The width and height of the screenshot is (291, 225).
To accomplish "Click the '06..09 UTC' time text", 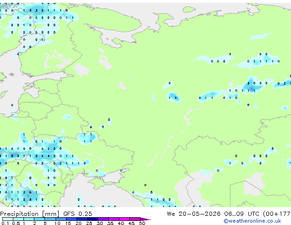I will click(241, 214).
